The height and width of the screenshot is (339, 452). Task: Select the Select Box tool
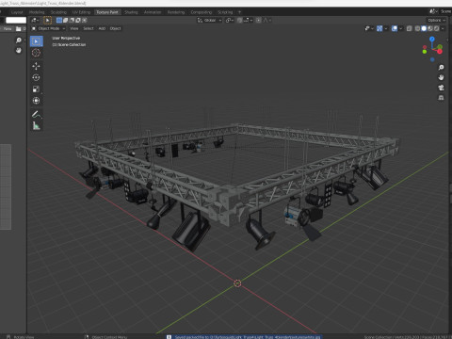point(37,41)
